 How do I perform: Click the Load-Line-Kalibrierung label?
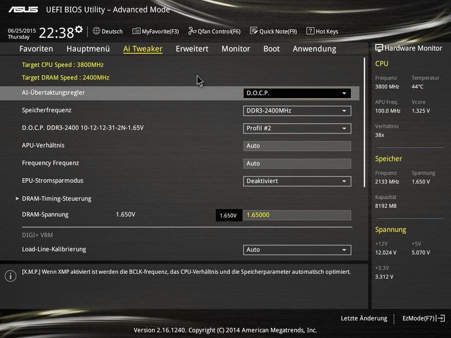pyautogui.click(x=54, y=249)
